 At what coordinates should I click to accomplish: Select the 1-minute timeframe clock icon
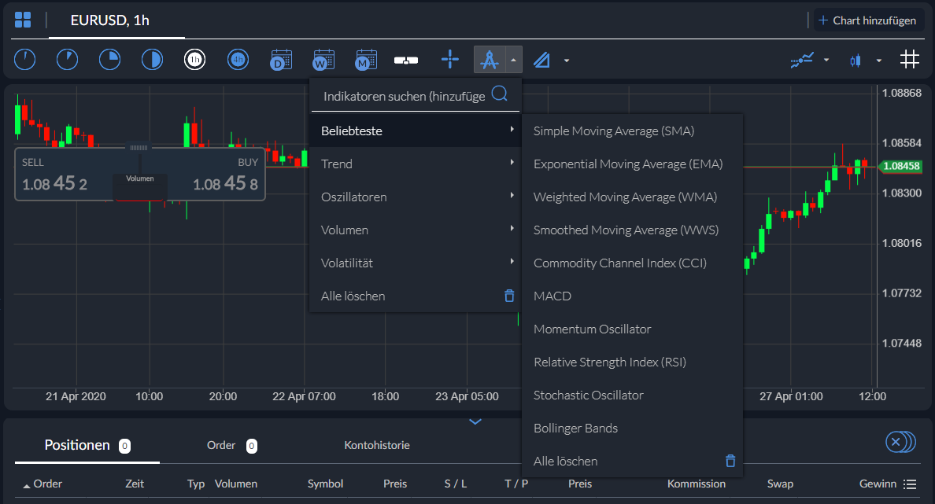[x=24, y=60]
